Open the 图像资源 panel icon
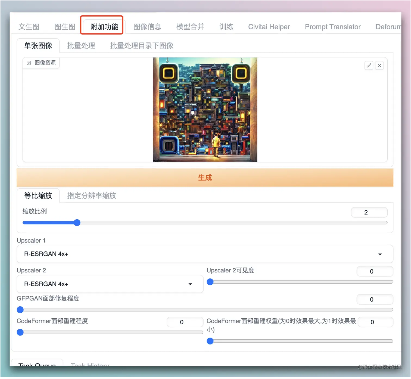Image resolution: width=411 pixels, height=379 pixels. pos(29,63)
